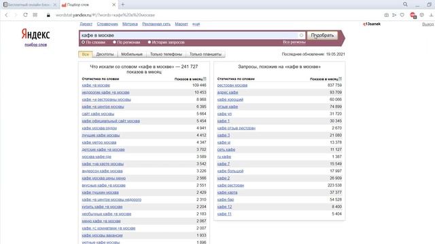Open the 'Метрика' link
Viewport: 435px width, 244px height.
point(130,24)
